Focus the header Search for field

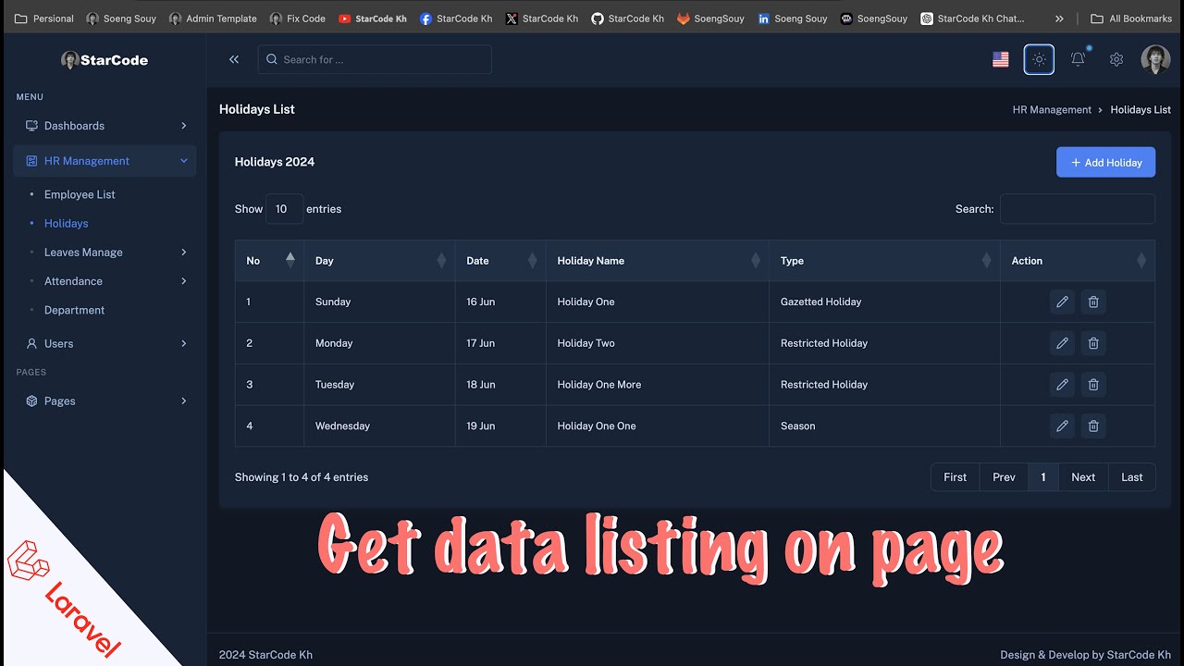(375, 59)
